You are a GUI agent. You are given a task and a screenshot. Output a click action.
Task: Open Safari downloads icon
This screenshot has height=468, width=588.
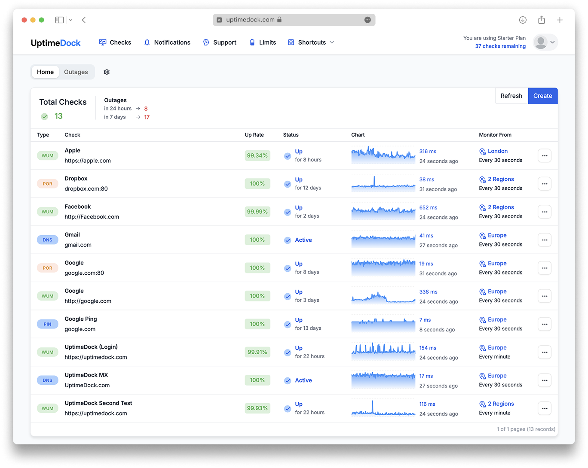coord(523,20)
